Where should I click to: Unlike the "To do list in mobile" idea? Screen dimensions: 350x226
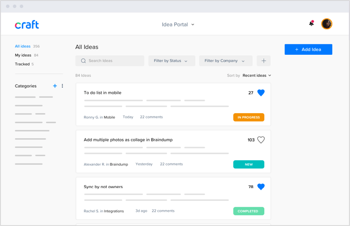pyautogui.click(x=261, y=93)
